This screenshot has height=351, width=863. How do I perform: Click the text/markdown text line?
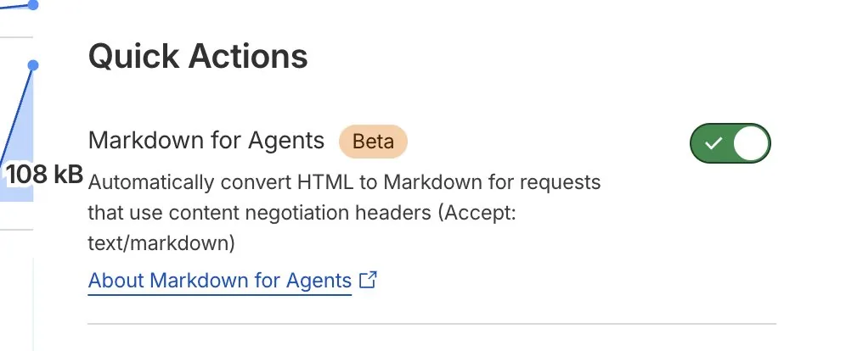(x=161, y=243)
